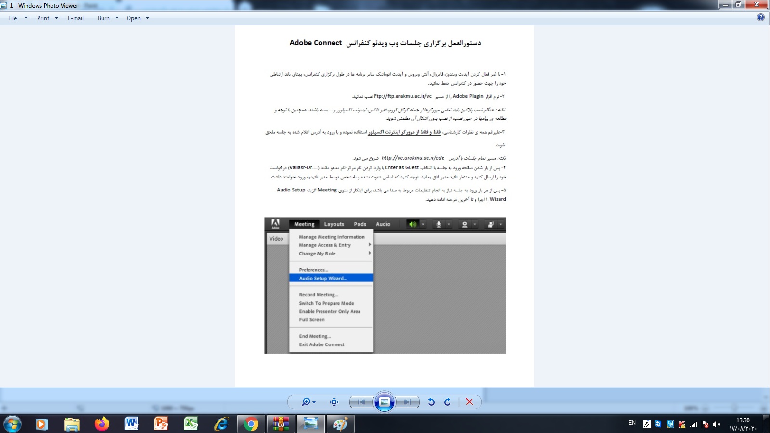
Task: Click 'http://vc.arakmu.ac.ir/edc' text in the picture
Action: tap(413, 158)
